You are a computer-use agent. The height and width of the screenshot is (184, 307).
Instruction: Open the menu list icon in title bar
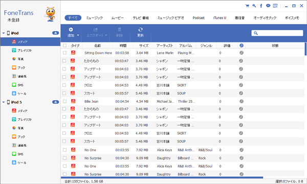(275, 6)
